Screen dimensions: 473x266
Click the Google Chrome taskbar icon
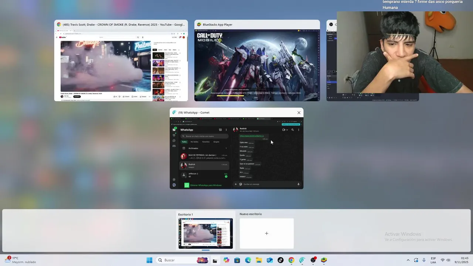coord(291,260)
